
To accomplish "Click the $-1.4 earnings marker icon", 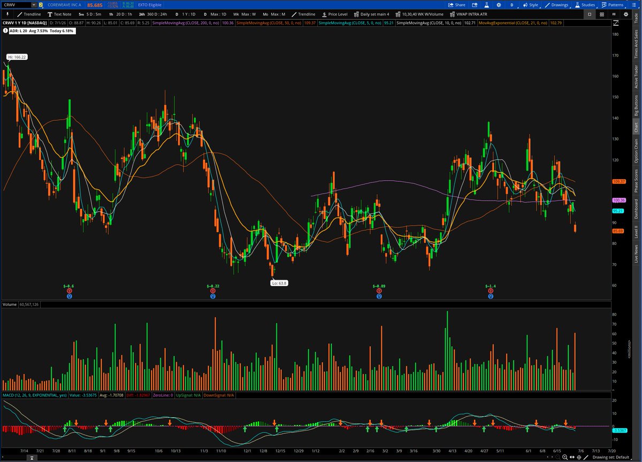I will pos(491,291).
